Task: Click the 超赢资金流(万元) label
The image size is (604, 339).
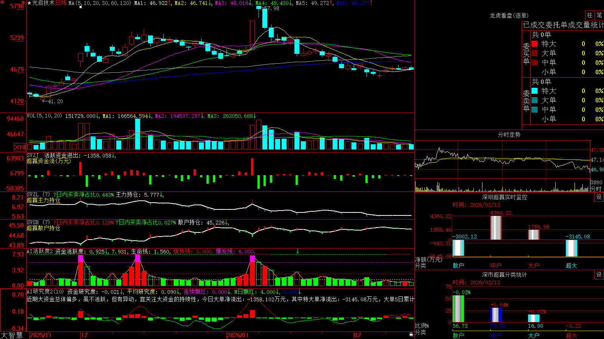Action: 49,161
